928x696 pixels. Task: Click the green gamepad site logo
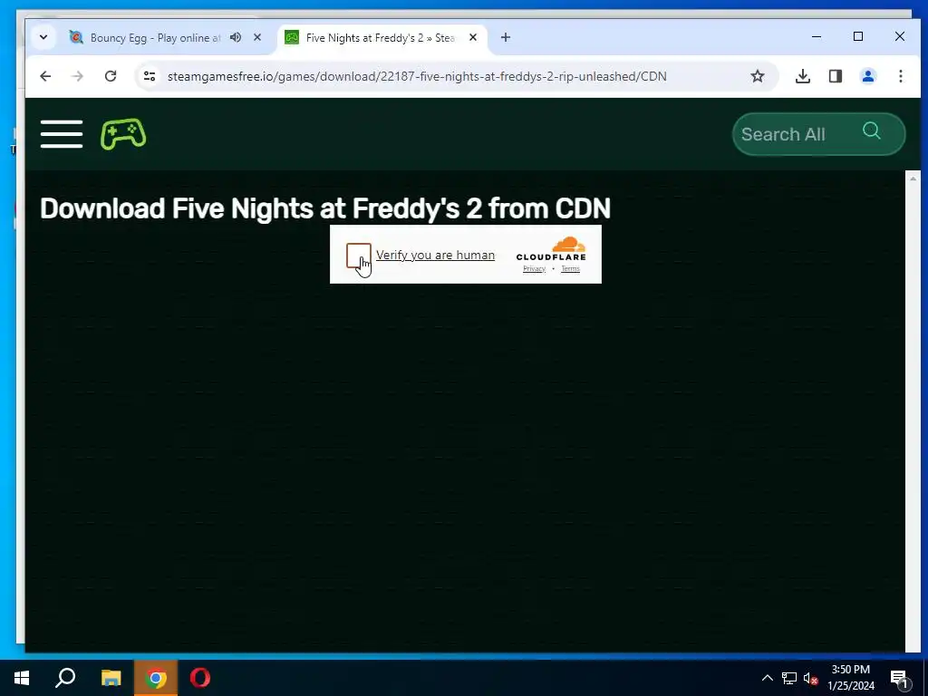(123, 134)
